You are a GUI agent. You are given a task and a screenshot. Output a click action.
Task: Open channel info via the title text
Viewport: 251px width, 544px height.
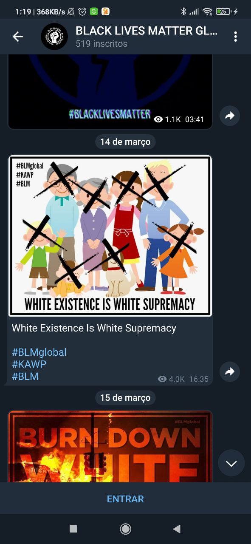point(147,31)
